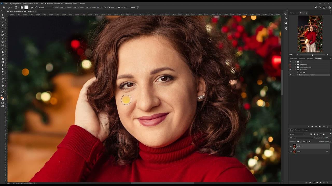Click the Home icon in the options bar
This screenshot has width=332, height=186.
click(4, 7)
